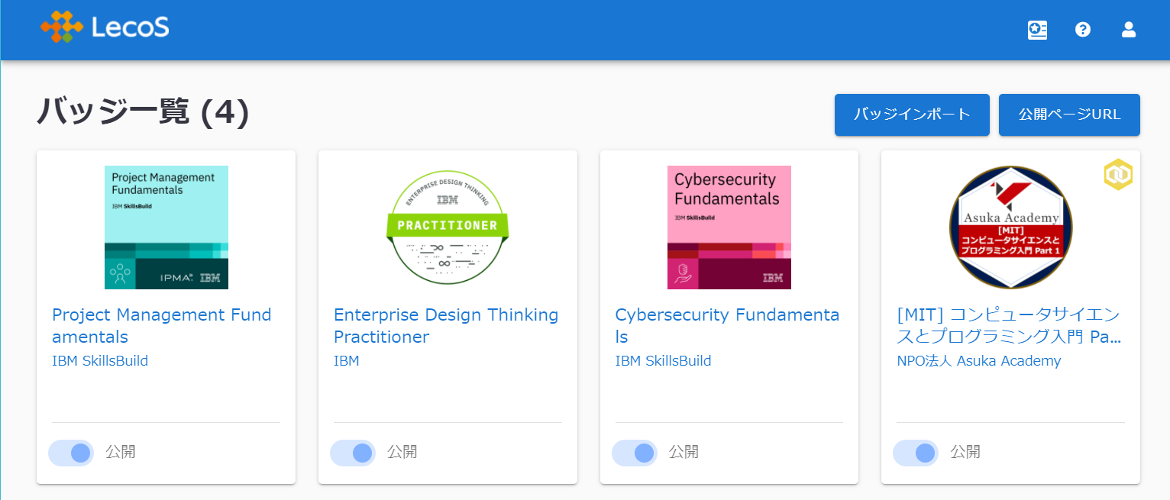
Task: Open the Cybersecurity Fundamentals badge image
Action: pyautogui.click(x=729, y=227)
